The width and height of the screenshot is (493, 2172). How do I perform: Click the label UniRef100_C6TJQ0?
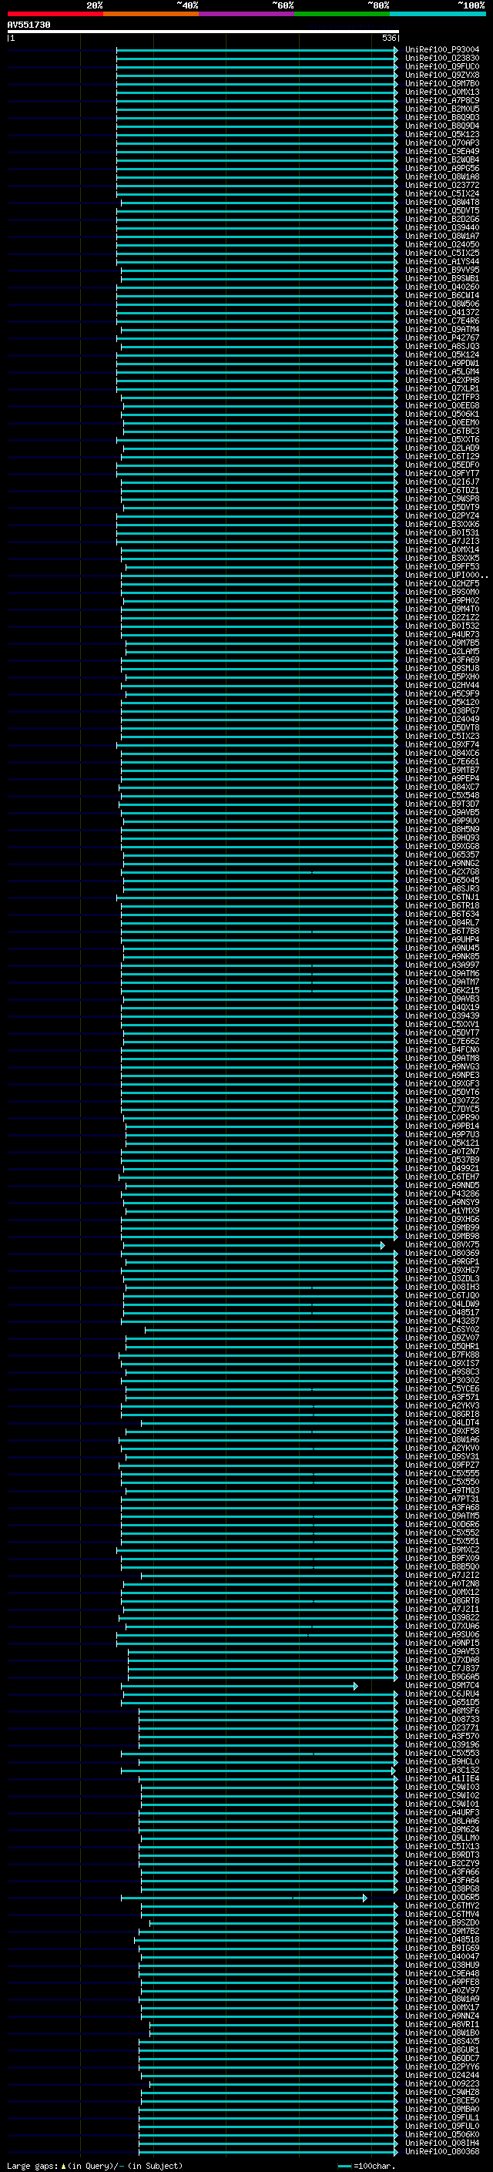[x=442, y=1296]
